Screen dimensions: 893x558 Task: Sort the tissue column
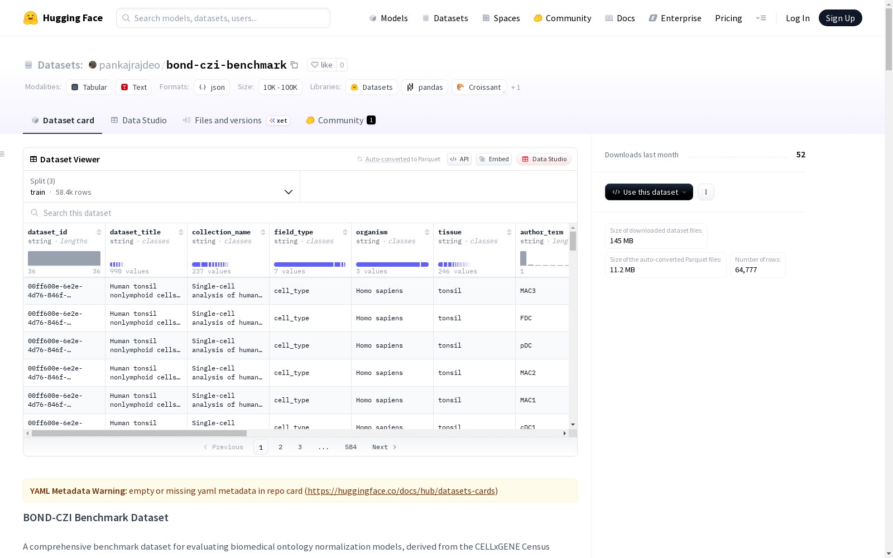coord(509,232)
